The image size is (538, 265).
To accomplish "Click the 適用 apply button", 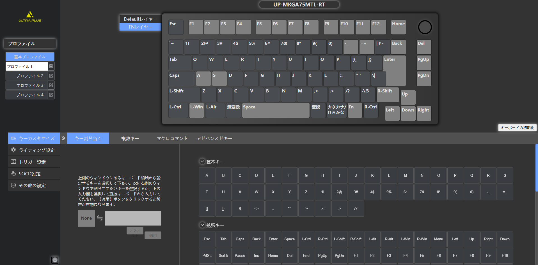I will coord(153,236).
